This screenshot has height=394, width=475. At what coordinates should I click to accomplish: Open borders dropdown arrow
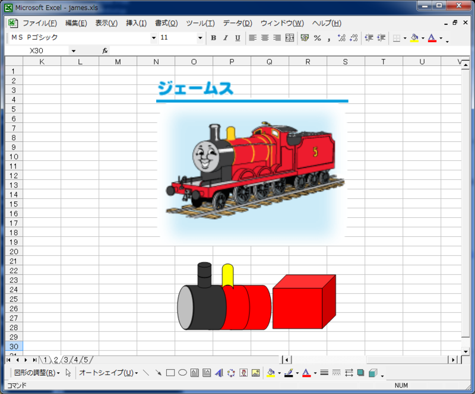(x=405, y=38)
